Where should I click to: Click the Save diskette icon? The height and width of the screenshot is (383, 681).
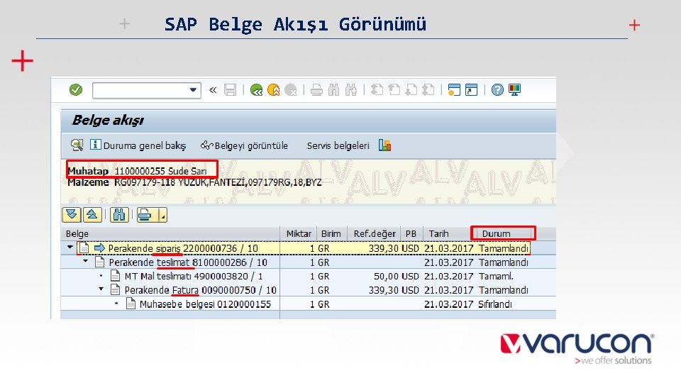click(x=230, y=90)
